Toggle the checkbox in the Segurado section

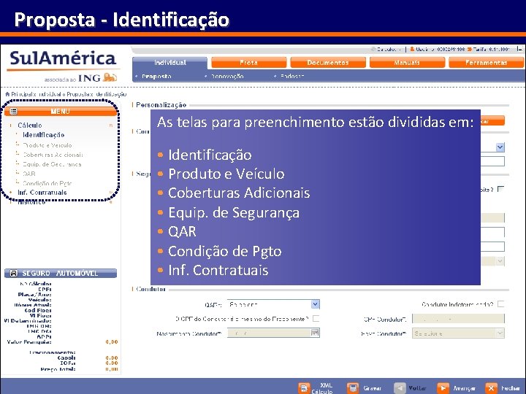coord(501,189)
